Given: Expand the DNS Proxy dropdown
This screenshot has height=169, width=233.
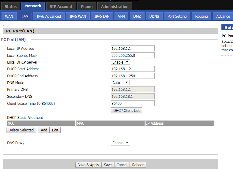Looking at the screenshot, I should 120,143.
